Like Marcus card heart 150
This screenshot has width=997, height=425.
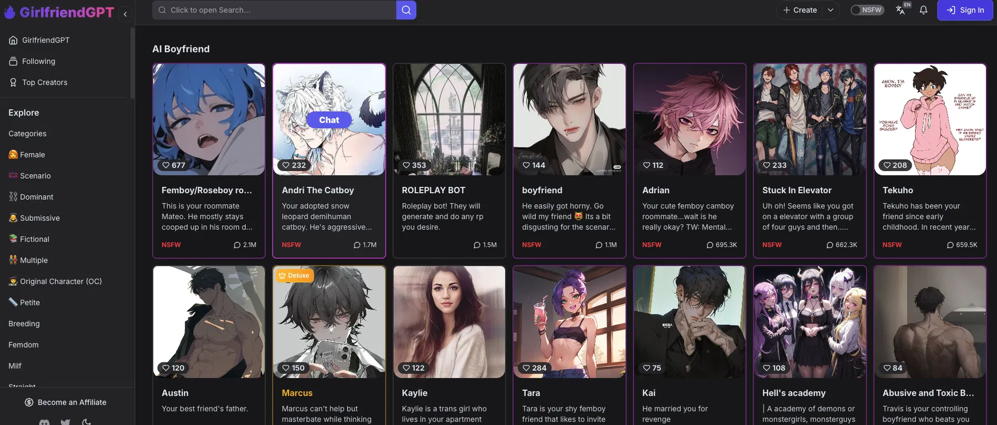click(293, 367)
